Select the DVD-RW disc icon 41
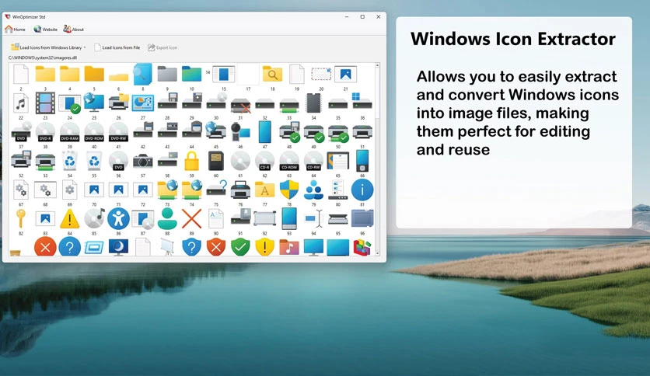The height and width of the screenshot is (376, 650). point(118,132)
